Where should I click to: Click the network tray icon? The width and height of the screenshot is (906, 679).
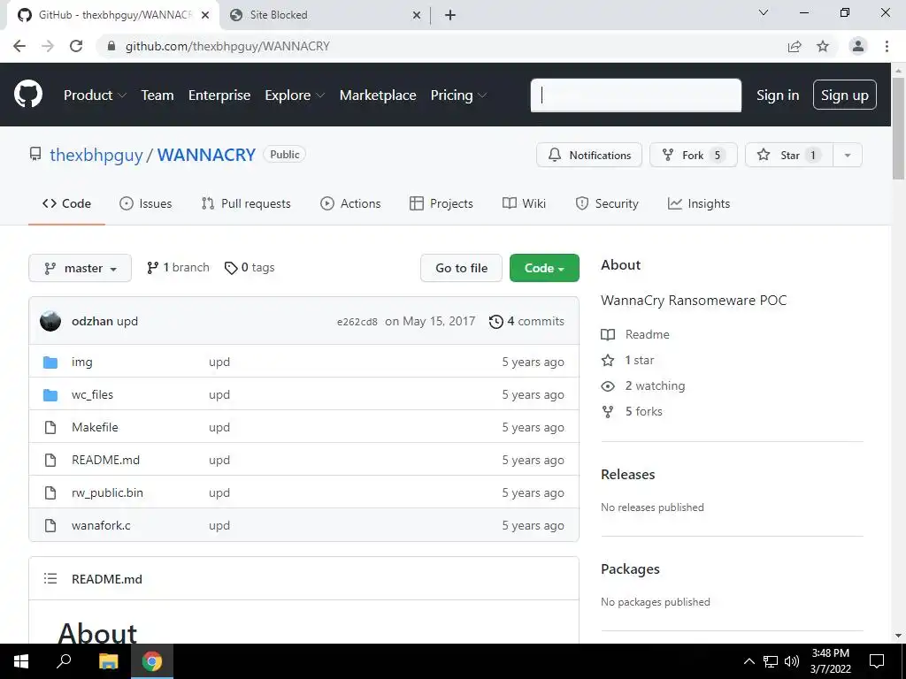point(771,661)
